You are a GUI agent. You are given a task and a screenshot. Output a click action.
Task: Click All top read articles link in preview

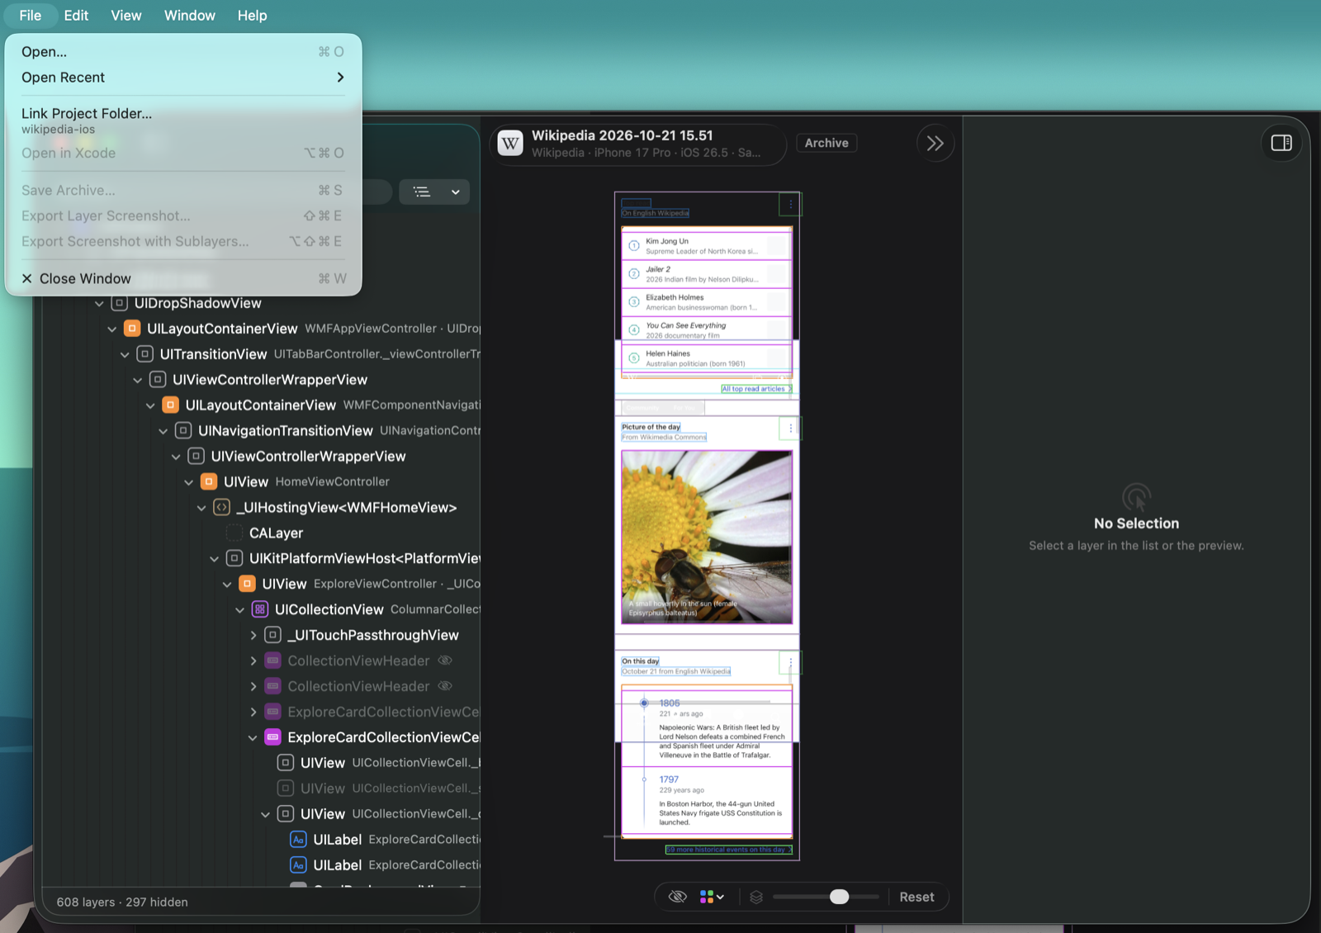coord(756,389)
